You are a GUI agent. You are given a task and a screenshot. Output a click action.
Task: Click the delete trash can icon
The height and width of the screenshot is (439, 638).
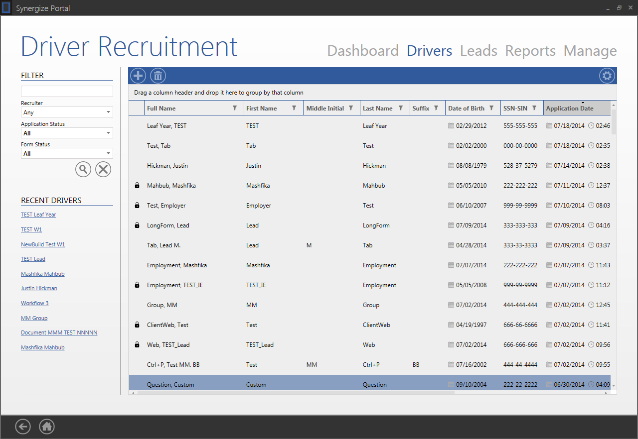(x=158, y=76)
